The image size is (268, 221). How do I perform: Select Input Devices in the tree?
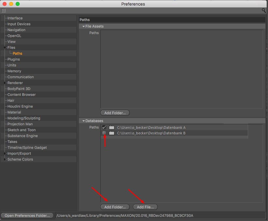tap(19, 24)
